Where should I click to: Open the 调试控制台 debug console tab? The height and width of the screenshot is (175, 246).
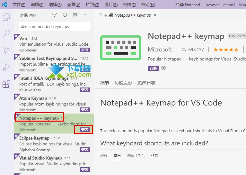[136, 156]
